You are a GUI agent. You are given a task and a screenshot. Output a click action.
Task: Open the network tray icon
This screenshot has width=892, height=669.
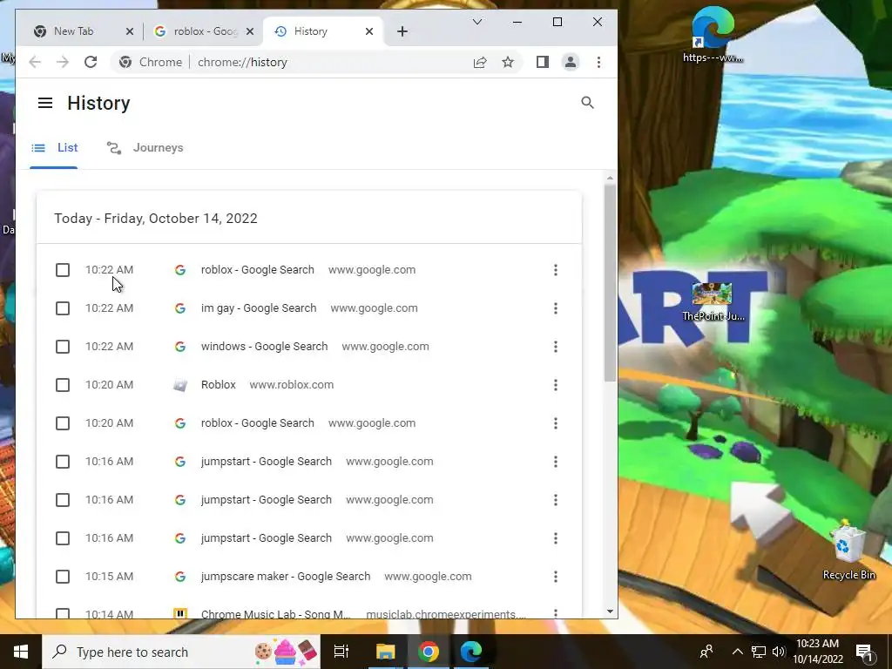(x=759, y=652)
